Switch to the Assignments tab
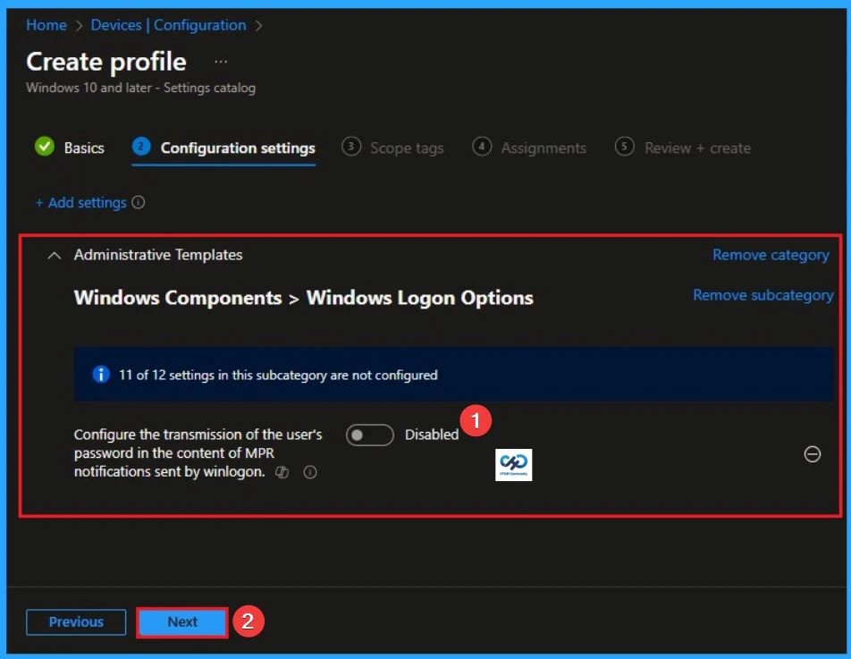851x659 pixels. pos(543,148)
